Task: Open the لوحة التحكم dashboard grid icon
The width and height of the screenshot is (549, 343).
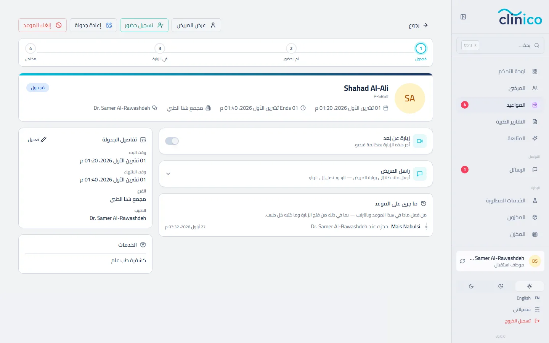Action: point(535,71)
